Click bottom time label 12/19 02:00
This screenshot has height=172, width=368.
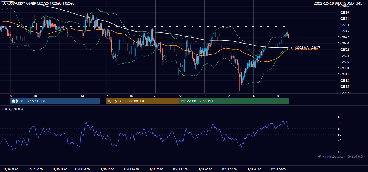(x=229, y=169)
